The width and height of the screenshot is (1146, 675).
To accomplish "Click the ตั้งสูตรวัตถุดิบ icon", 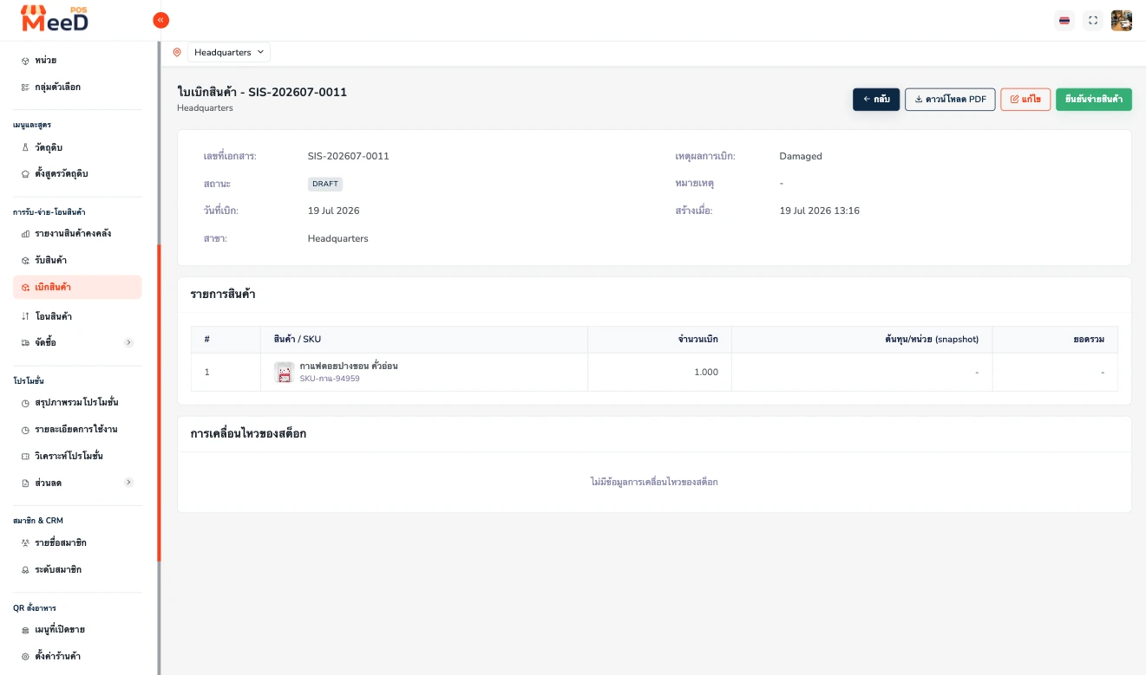I will pos(25,174).
